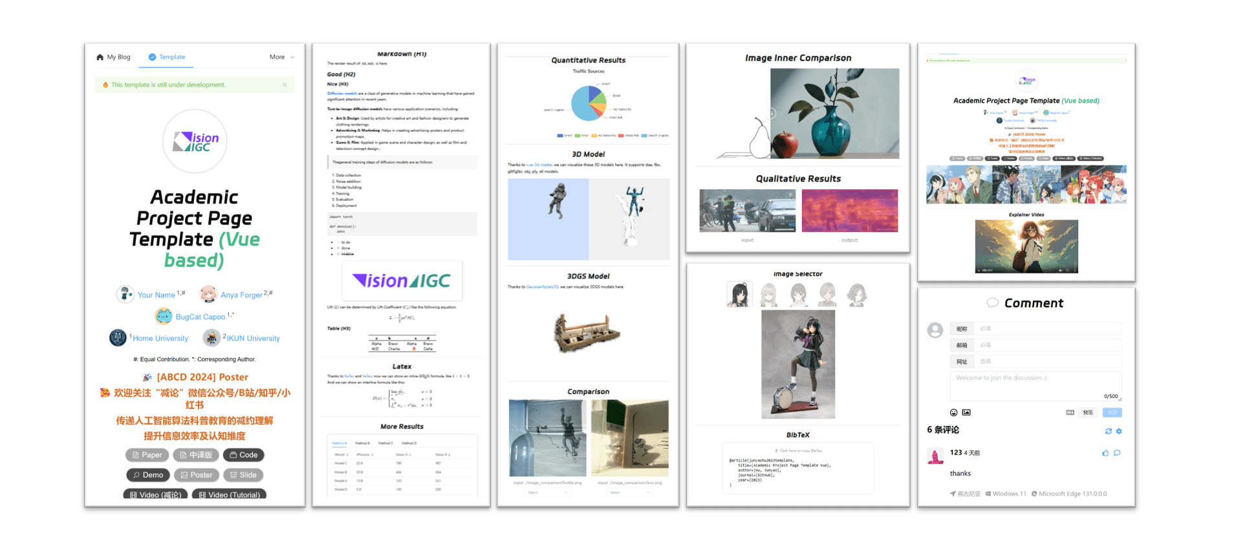1236x557 pixels.
Task: Click the box comparison image
Action: pos(630,438)
